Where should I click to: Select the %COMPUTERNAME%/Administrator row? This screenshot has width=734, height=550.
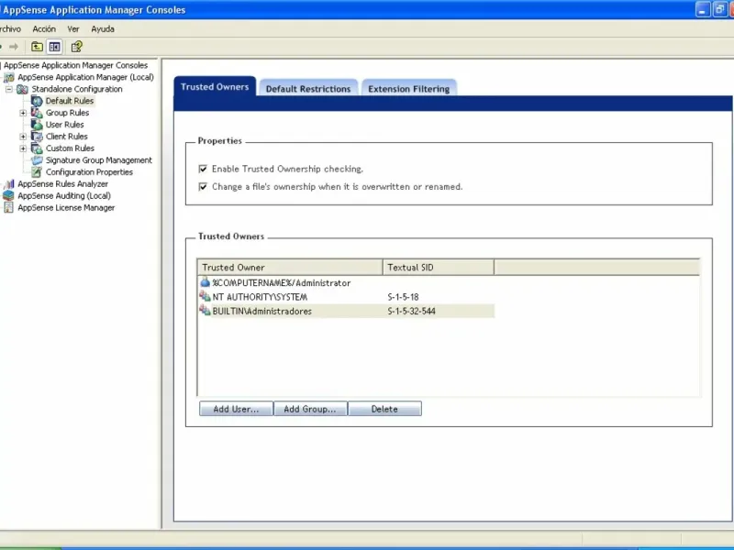pyautogui.click(x=347, y=282)
